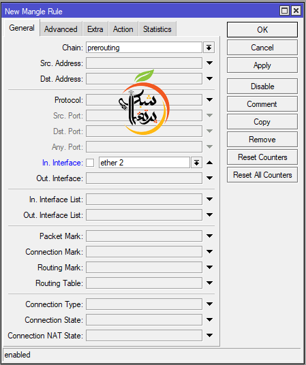Go to the Statistics tab

[157, 29]
